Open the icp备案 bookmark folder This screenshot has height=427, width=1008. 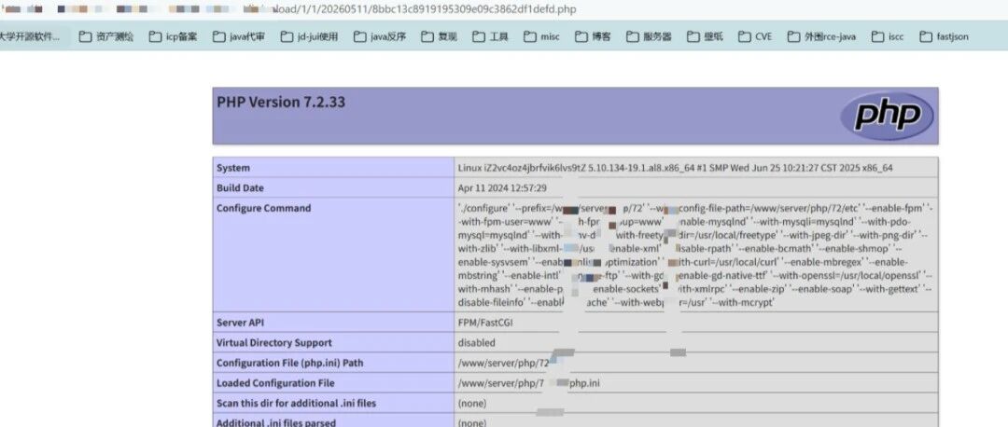[173, 36]
